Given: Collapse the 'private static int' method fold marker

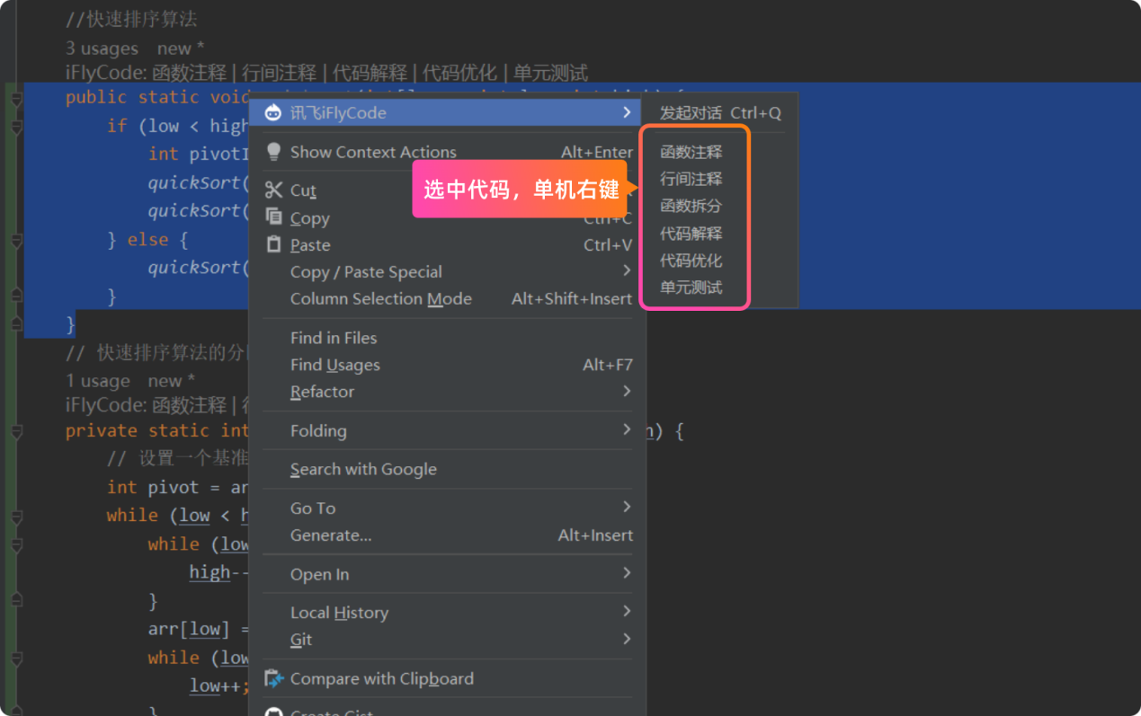Looking at the screenshot, I should click(15, 431).
